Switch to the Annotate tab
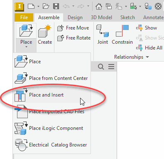This screenshot has width=164, height=159. [x=153, y=17]
